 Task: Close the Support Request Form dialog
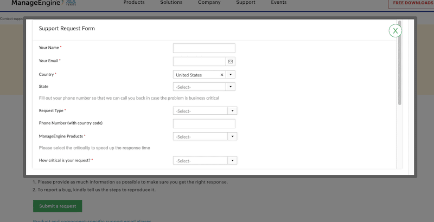395,31
